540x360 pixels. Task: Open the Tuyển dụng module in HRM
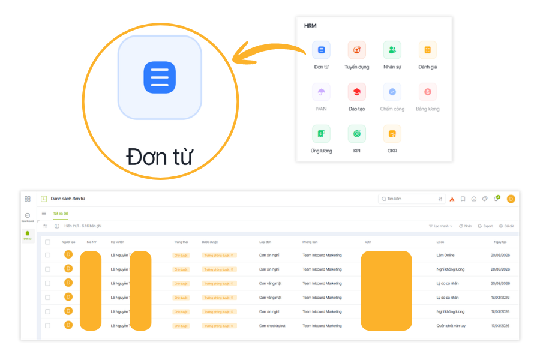point(356,50)
